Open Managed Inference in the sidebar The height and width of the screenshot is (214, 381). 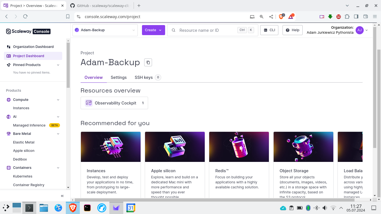click(x=29, y=125)
